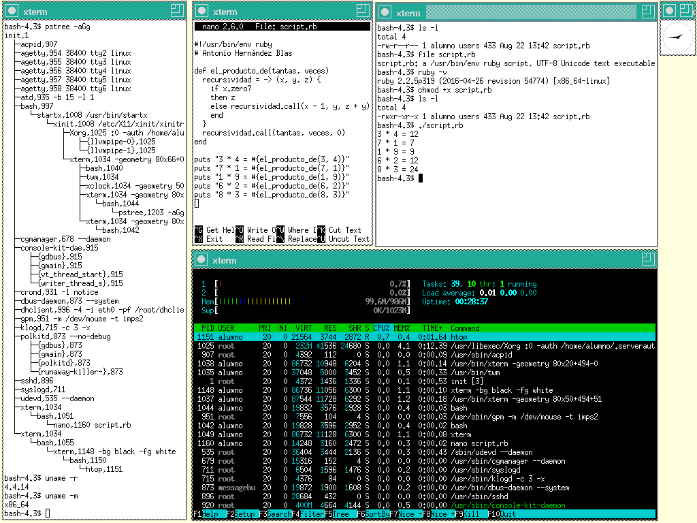697x523 pixels.
Task: Click the iconify button of the xclock window
Action: point(671,12)
